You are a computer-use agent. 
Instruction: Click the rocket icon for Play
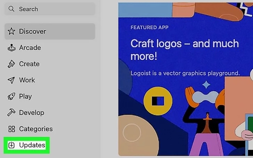pos(12,96)
